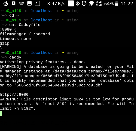Tap the input method 'A' status icon
Screen dimensions: 136x131
coord(14,4)
